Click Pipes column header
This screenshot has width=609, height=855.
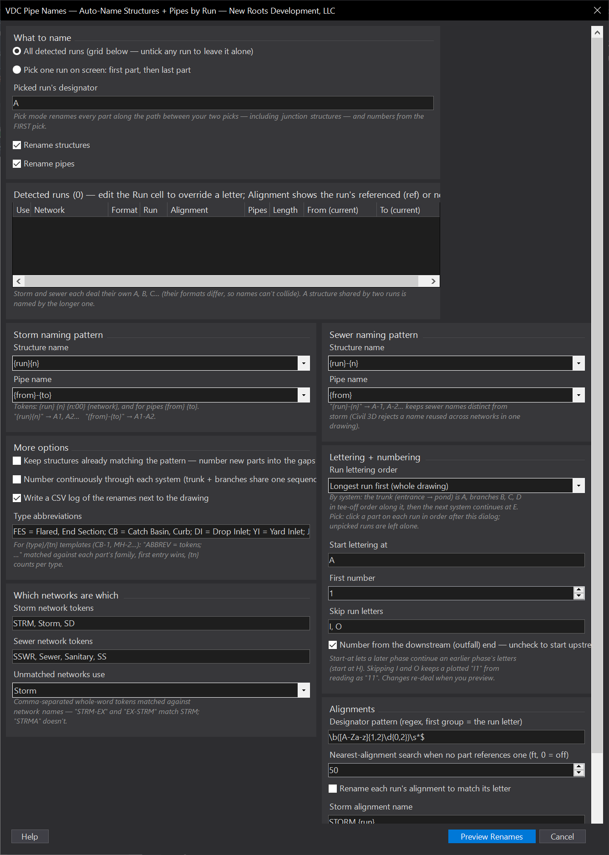pyautogui.click(x=257, y=210)
